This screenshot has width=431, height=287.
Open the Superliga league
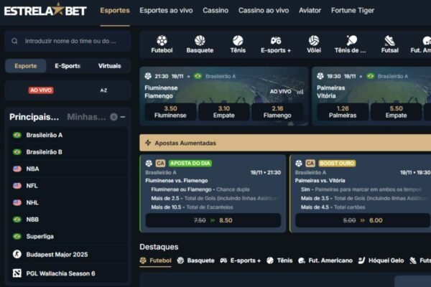(x=68, y=237)
